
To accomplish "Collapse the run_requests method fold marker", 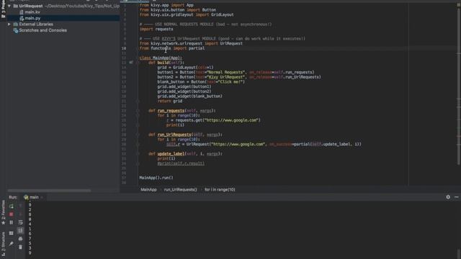I will (x=138, y=111).
